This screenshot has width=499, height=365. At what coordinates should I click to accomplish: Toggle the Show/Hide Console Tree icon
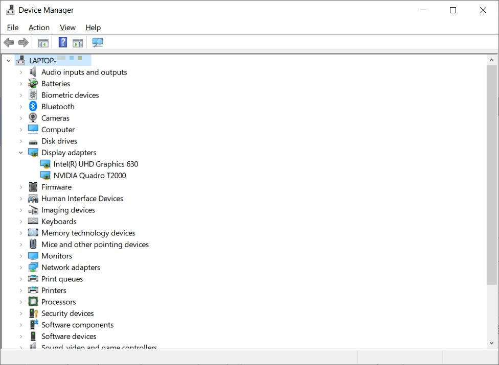point(43,42)
